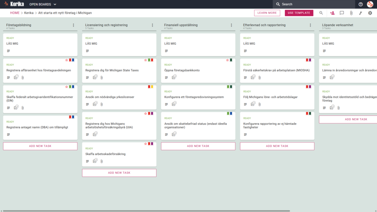Click attachment icon on MIOSHA card

tap(260, 78)
